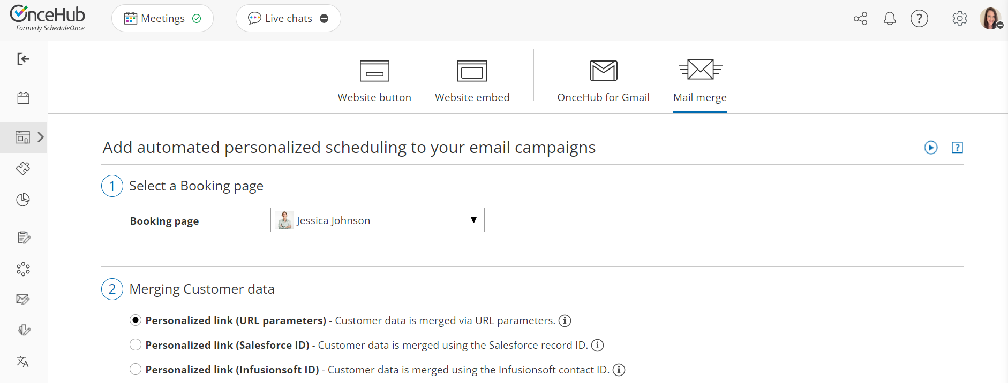Open the help question mark menu
1008x383 pixels.
(919, 19)
